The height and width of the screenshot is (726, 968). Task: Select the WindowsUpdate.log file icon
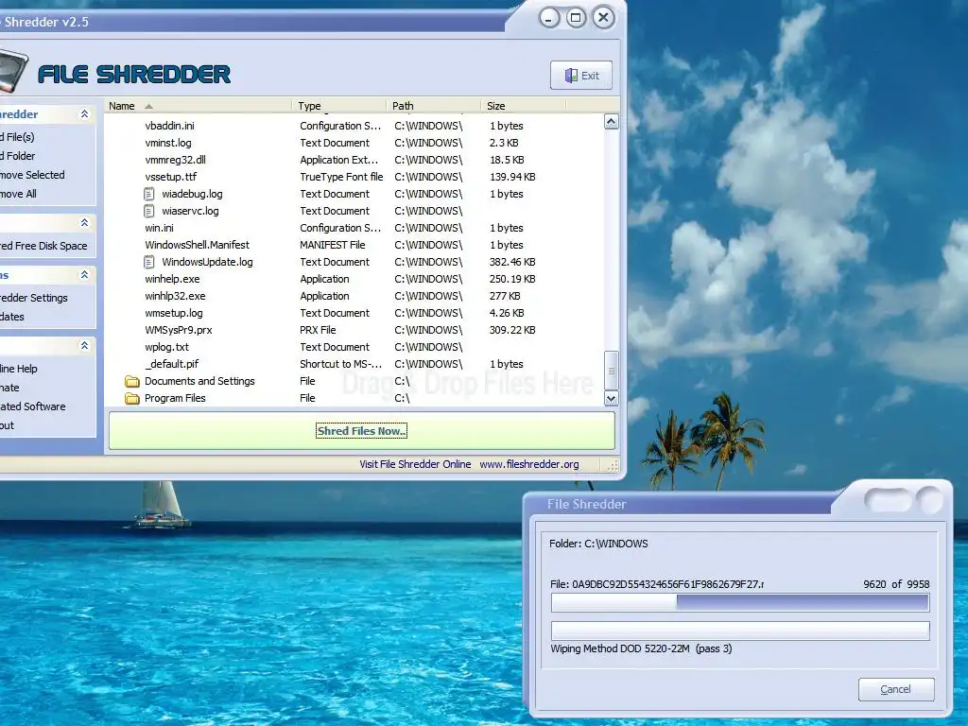[149, 263]
